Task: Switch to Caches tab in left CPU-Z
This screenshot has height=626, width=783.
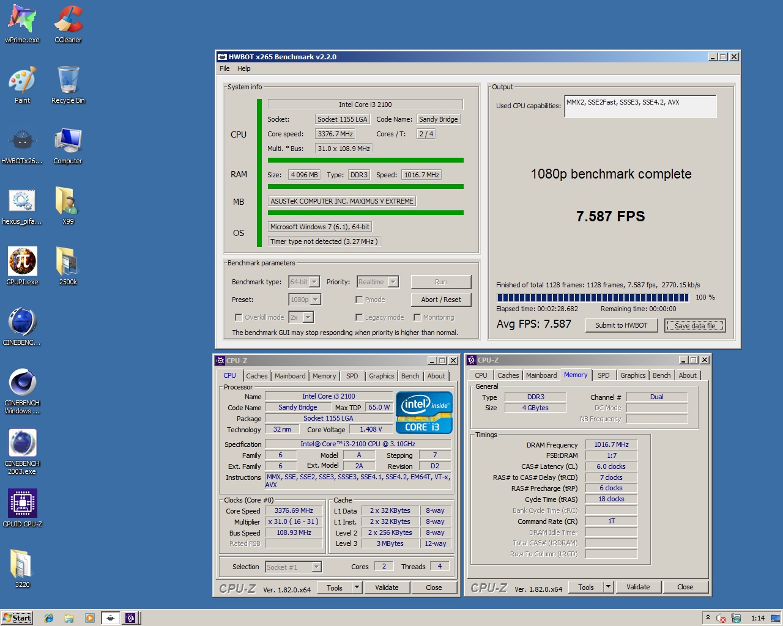Action: coord(257,376)
